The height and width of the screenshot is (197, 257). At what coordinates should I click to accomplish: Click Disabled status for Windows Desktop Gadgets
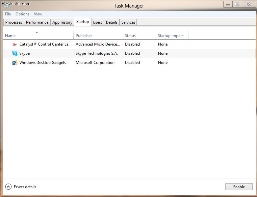(132, 63)
